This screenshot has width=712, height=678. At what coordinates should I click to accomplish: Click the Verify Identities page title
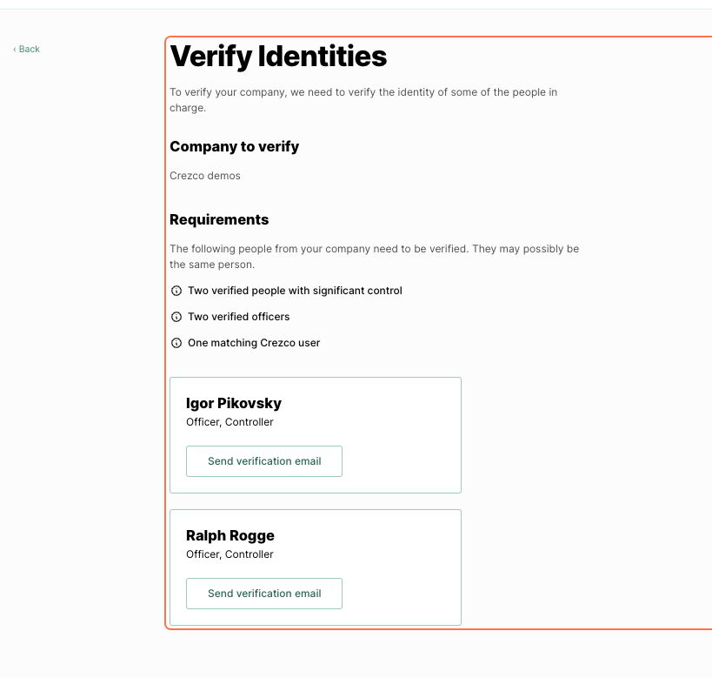click(278, 57)
